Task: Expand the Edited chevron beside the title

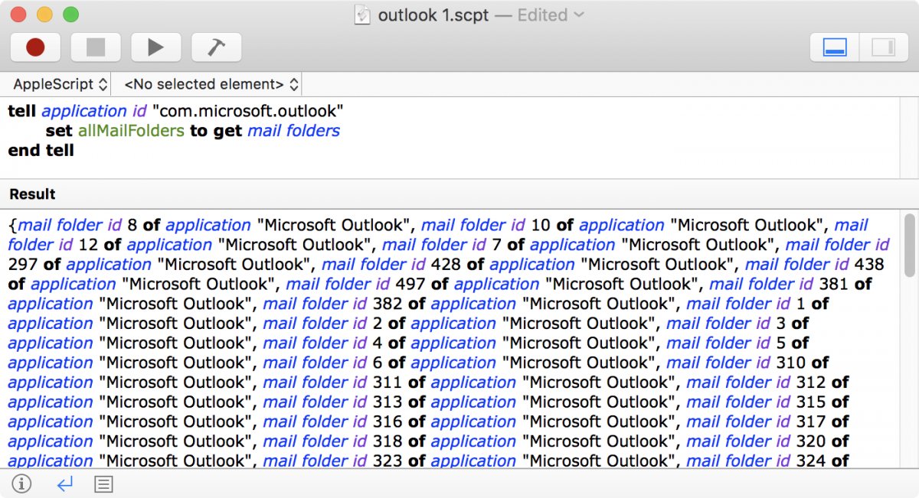Action: 579,15
